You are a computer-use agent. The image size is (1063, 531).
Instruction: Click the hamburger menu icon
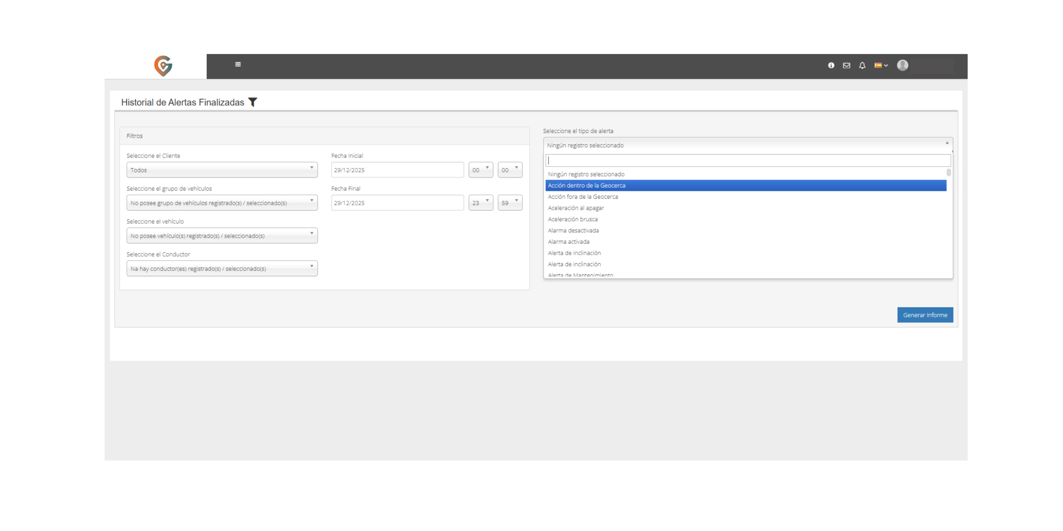238,64
